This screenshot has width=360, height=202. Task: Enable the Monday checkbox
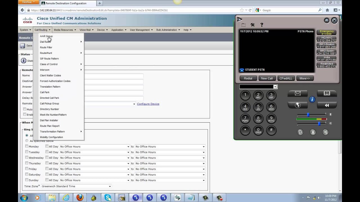(x=27, y=146)
